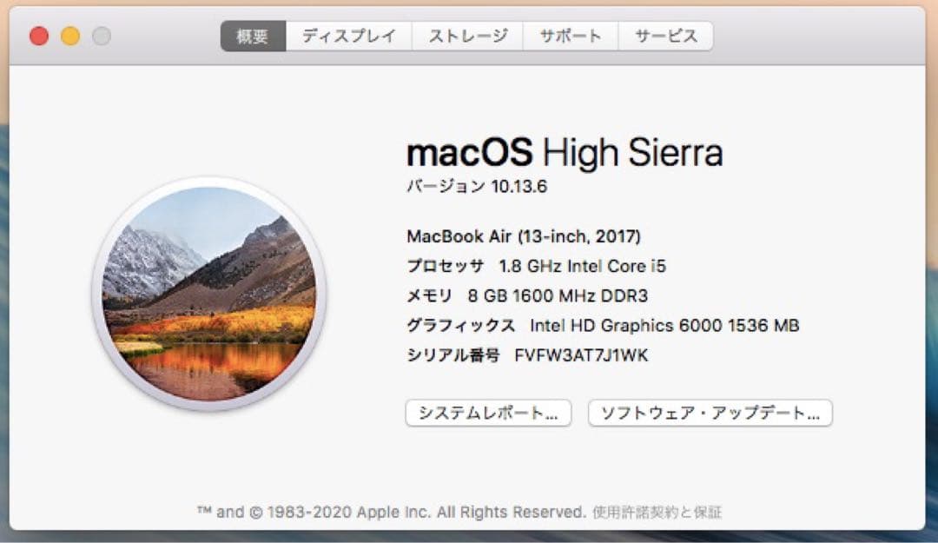The image size is (938, 543).
Task: Click the システムレポート... button
Action: click(x=488, y=413)
